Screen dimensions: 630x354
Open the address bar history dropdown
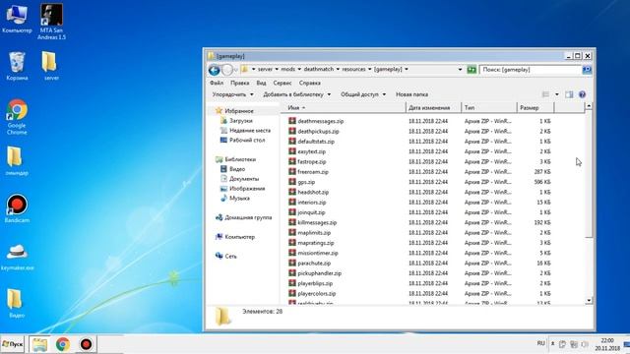coord(460,70)
